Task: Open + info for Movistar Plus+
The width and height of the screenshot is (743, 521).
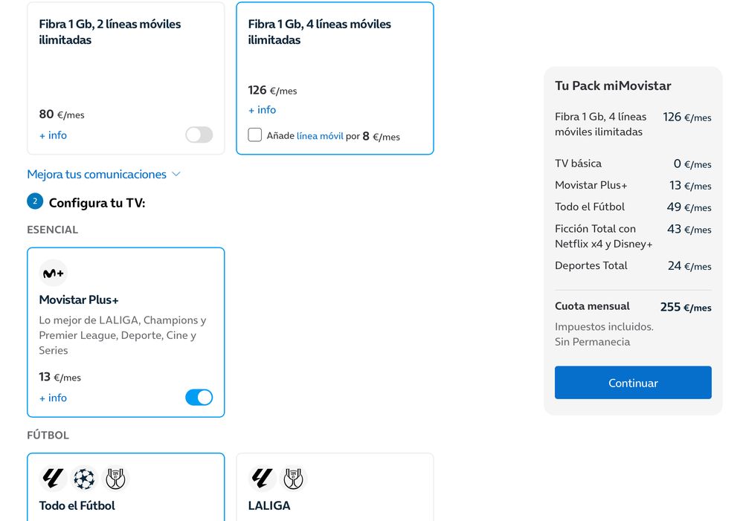Action: click(x=53, y=398)
